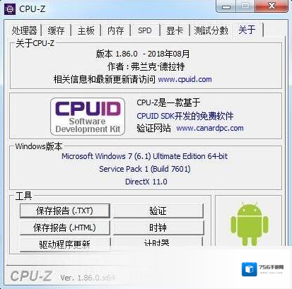292x289 pixels.
Task: Click the 驱动程序更新 button
Action: click(65, 244)
